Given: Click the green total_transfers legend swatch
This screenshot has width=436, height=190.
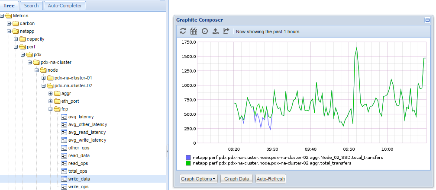Looking at the screenshot, I should pos(188,163).
